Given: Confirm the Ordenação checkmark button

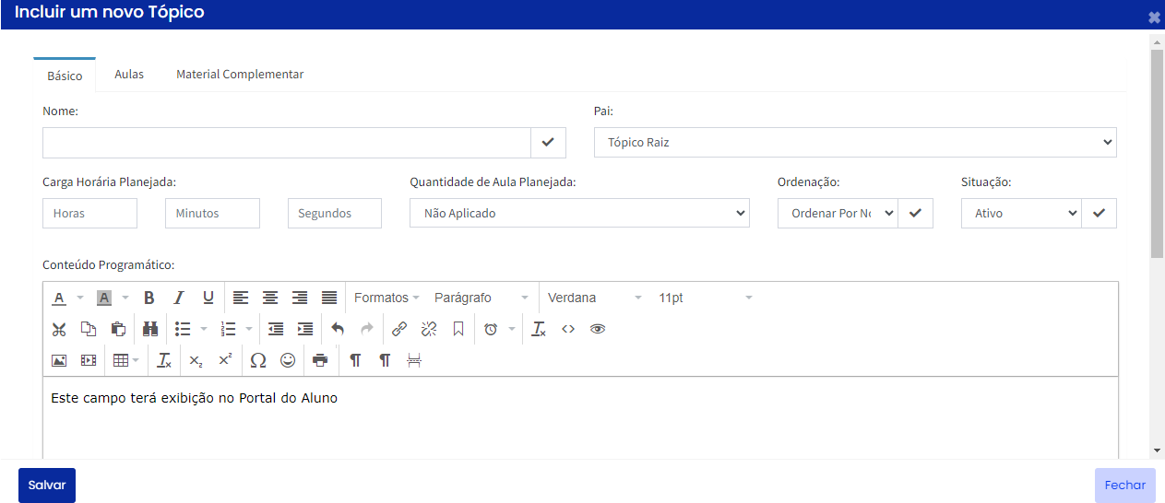Looking at the screenshot, I should point(915,213).
